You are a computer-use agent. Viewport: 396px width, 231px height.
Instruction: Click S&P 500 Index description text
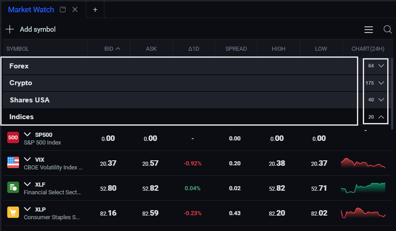click(x=42, y=142)
